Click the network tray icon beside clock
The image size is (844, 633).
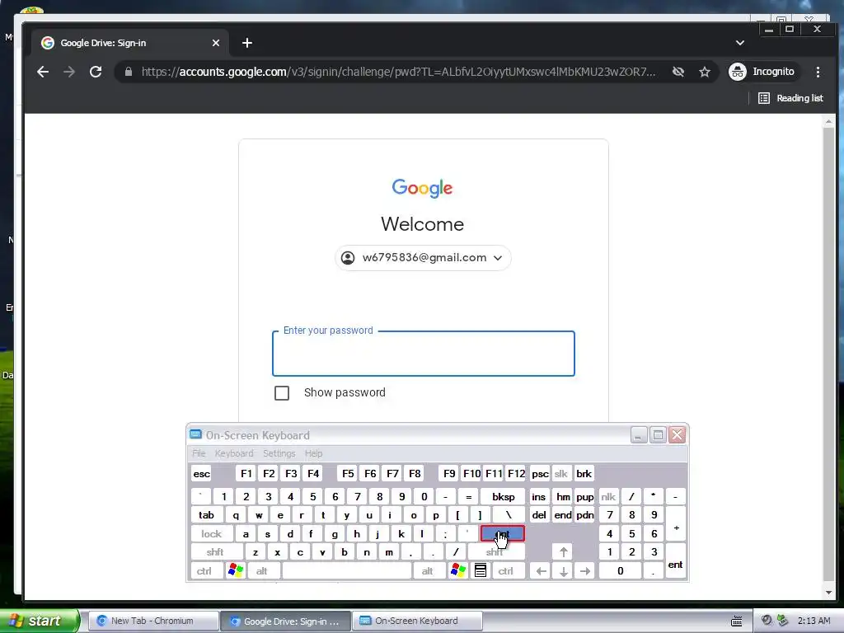point(783,621)
